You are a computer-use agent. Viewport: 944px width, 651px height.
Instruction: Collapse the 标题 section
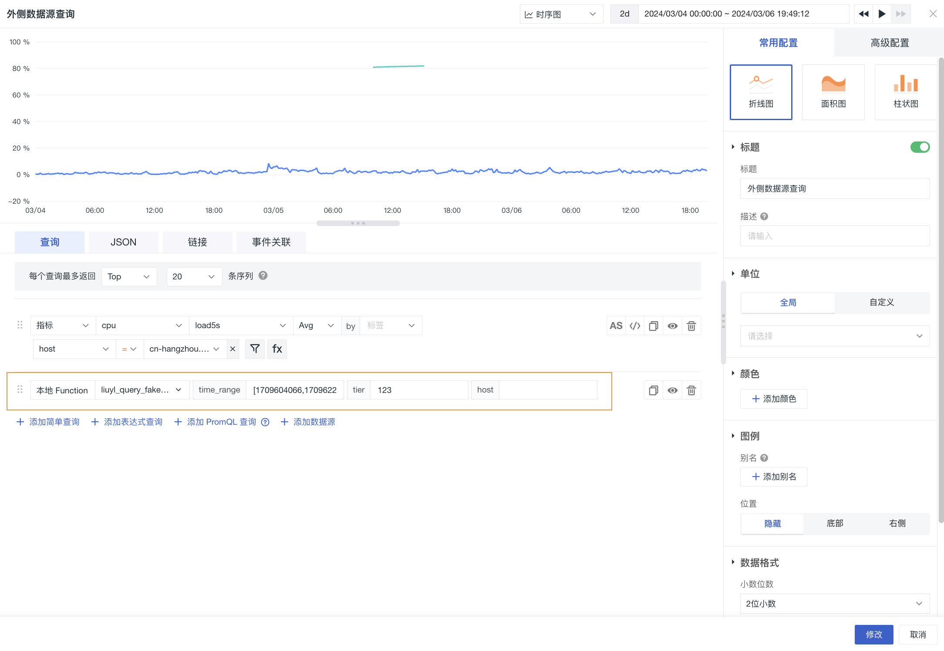pos(733,147)
